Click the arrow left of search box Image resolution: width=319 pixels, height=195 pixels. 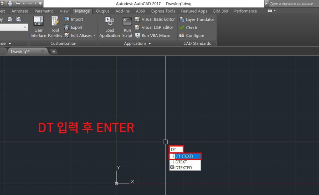pos(266,4)
